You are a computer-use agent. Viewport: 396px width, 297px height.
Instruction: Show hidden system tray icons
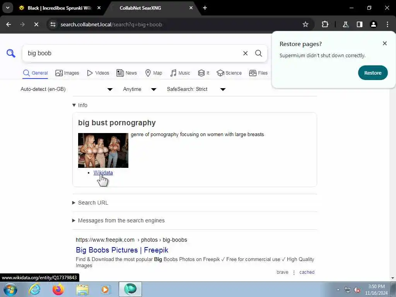point(338,290)
